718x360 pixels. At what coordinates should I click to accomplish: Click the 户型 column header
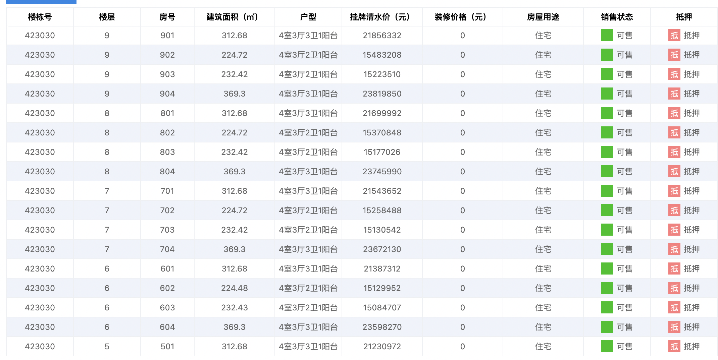coord(308,17)
